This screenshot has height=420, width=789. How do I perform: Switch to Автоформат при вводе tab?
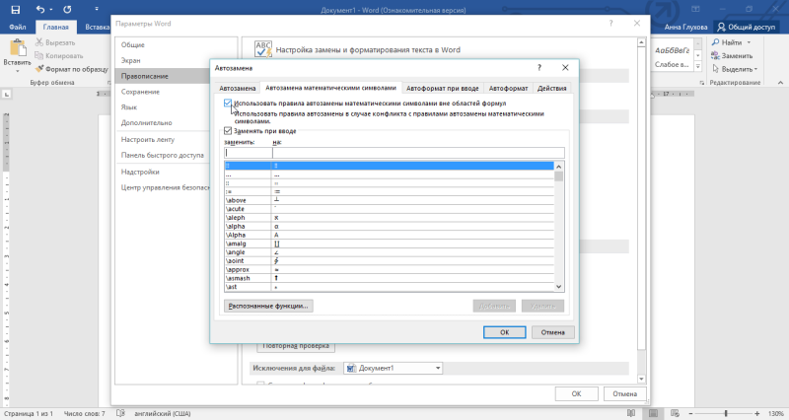pos(442,88)
